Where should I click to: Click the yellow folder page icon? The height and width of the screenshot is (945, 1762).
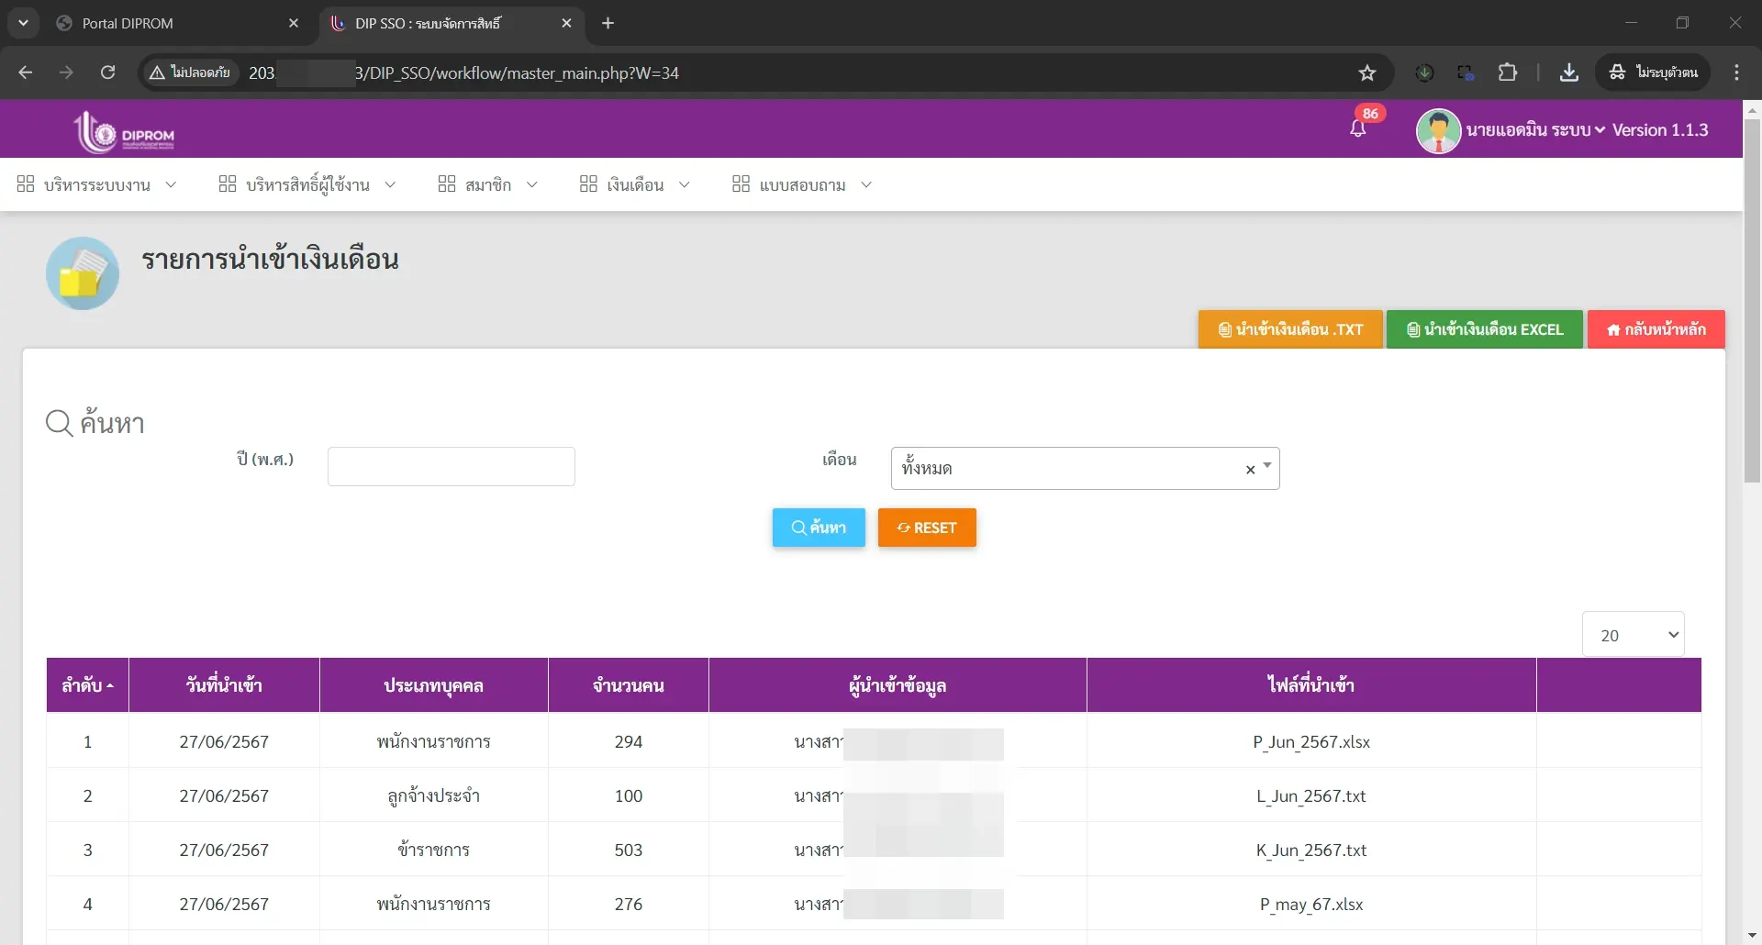[83, 273]
